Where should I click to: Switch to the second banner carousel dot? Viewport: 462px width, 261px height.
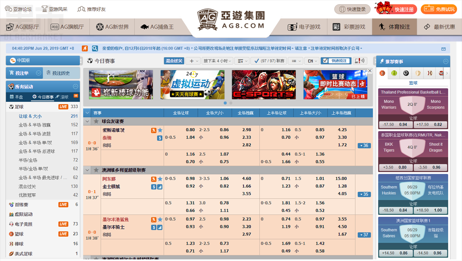(x=231, y=103)
